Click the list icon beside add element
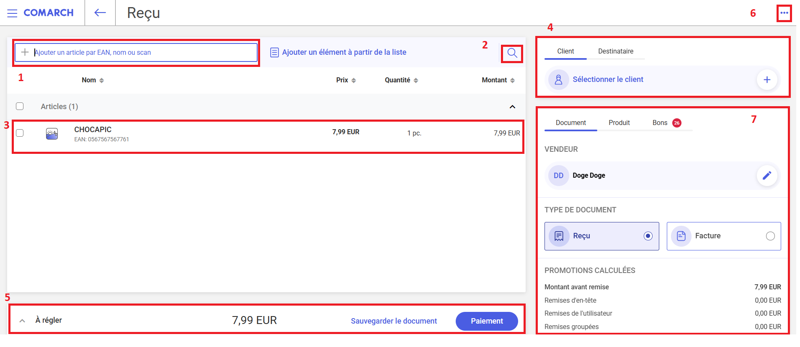The width and height of the screenshot is (800, 347). click(x=274, y=52)
